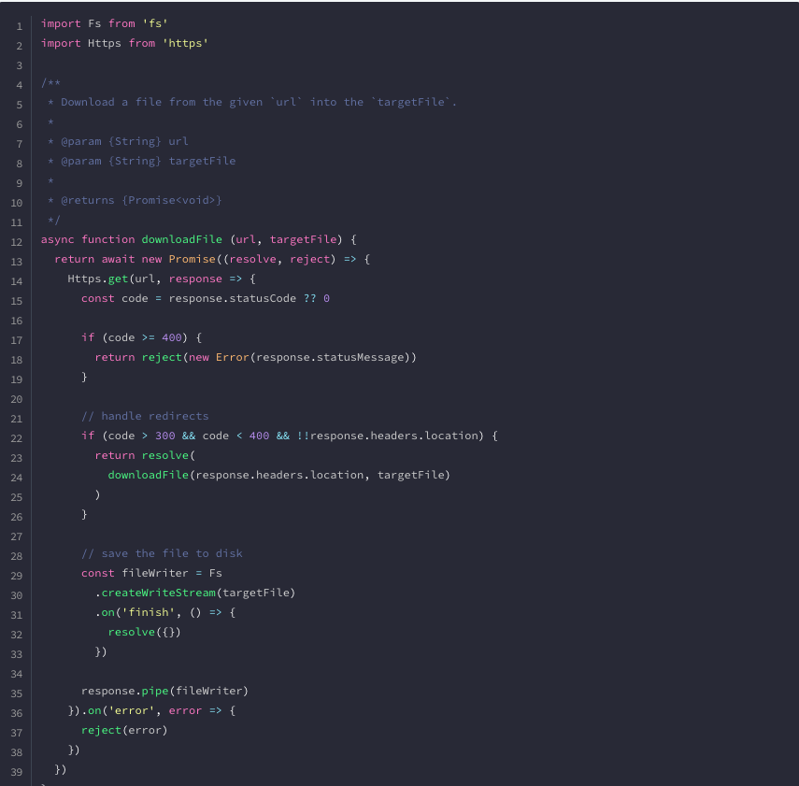Click line number 12 in the gutter
Screen dimensions: 799x786
[17, 242]
